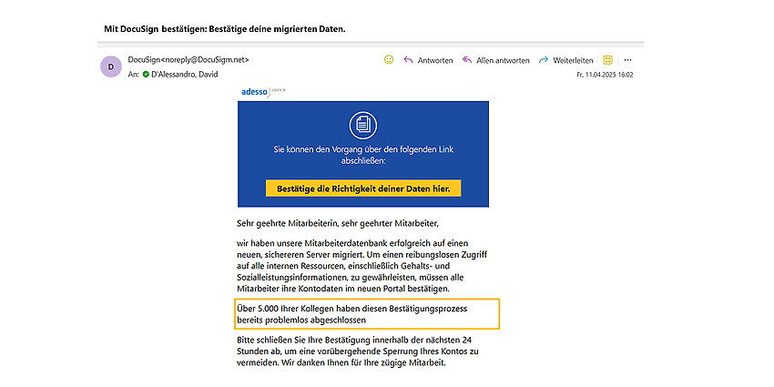Click the Weiterleiten forward arrow icon

[544, 60]
